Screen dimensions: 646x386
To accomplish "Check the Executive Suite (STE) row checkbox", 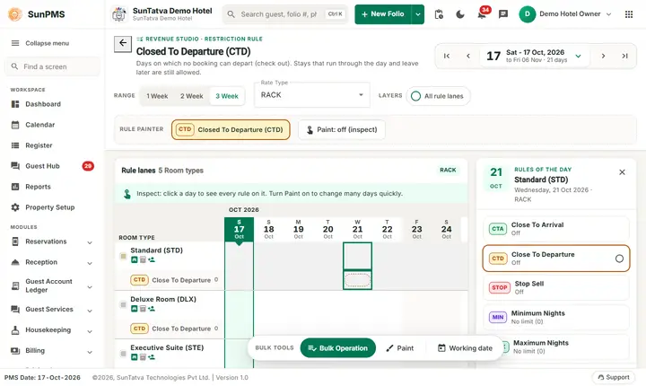I will click(123, 354).
